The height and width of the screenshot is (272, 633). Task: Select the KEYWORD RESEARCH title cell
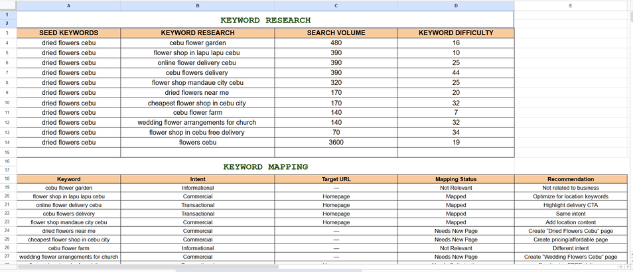click(265, 20)
